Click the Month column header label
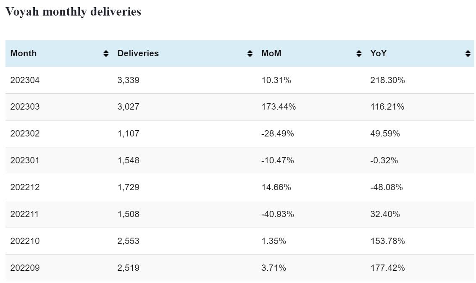This screenshot has width=476, height=283. pyautogui.click(x=24, y=53)
